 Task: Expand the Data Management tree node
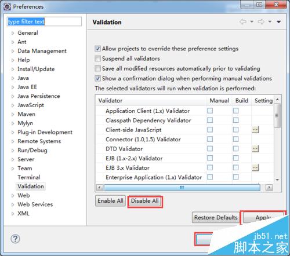(13, 51)
